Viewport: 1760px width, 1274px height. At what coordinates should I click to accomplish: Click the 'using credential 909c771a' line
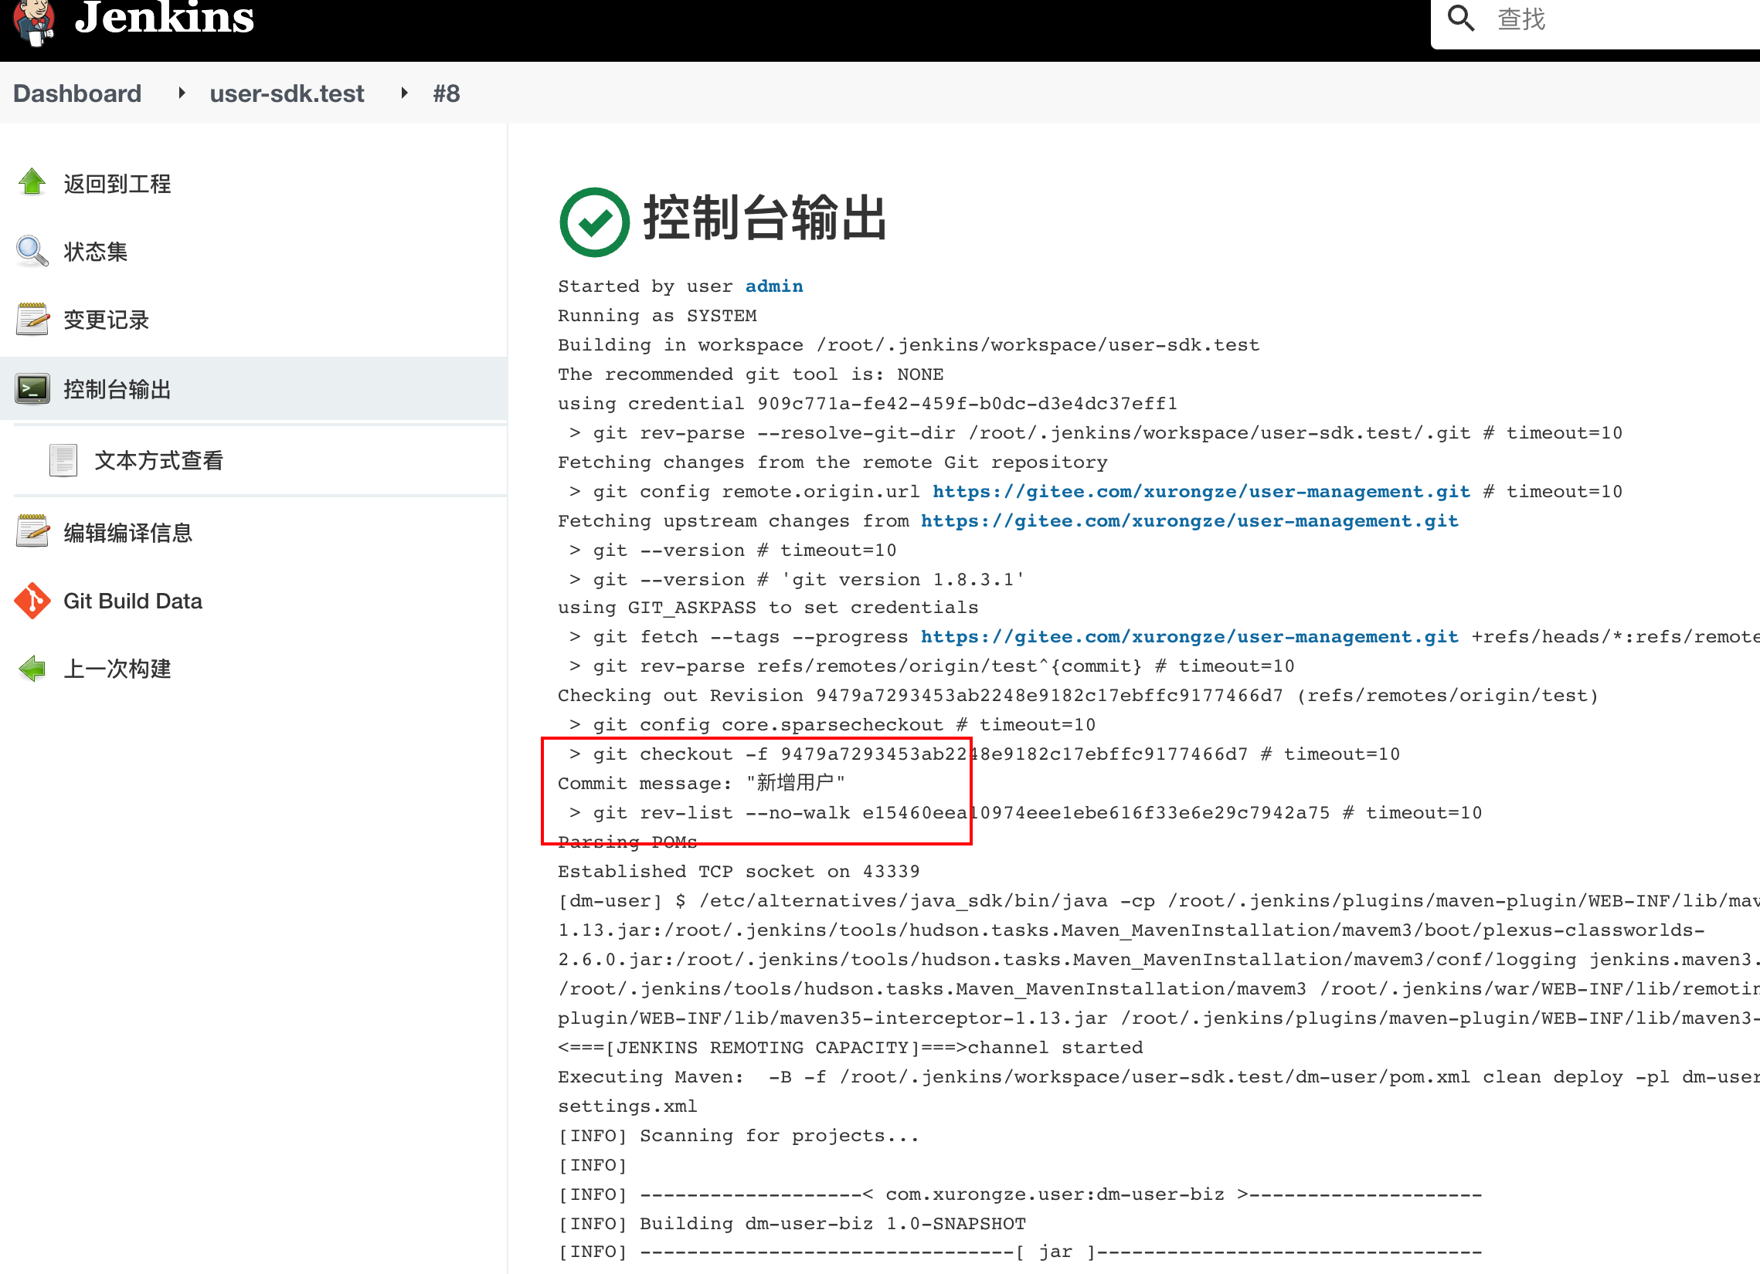click(868, 403)
